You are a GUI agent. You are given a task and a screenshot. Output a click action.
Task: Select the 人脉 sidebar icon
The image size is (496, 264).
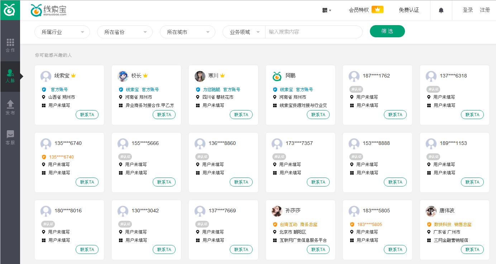10,76
